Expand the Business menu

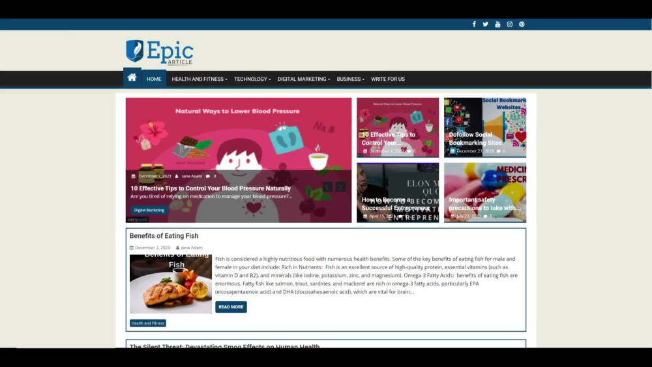tap(350, 79)
